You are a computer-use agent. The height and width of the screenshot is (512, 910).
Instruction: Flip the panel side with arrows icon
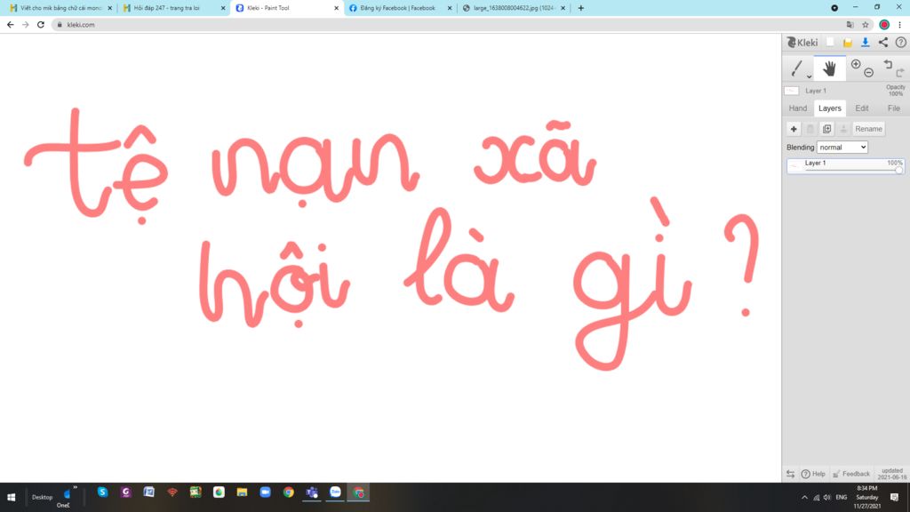pyautogui.click(x=790, y=474)
